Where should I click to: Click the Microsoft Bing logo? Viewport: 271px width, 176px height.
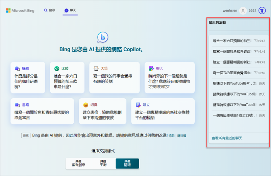pos(20,10)
